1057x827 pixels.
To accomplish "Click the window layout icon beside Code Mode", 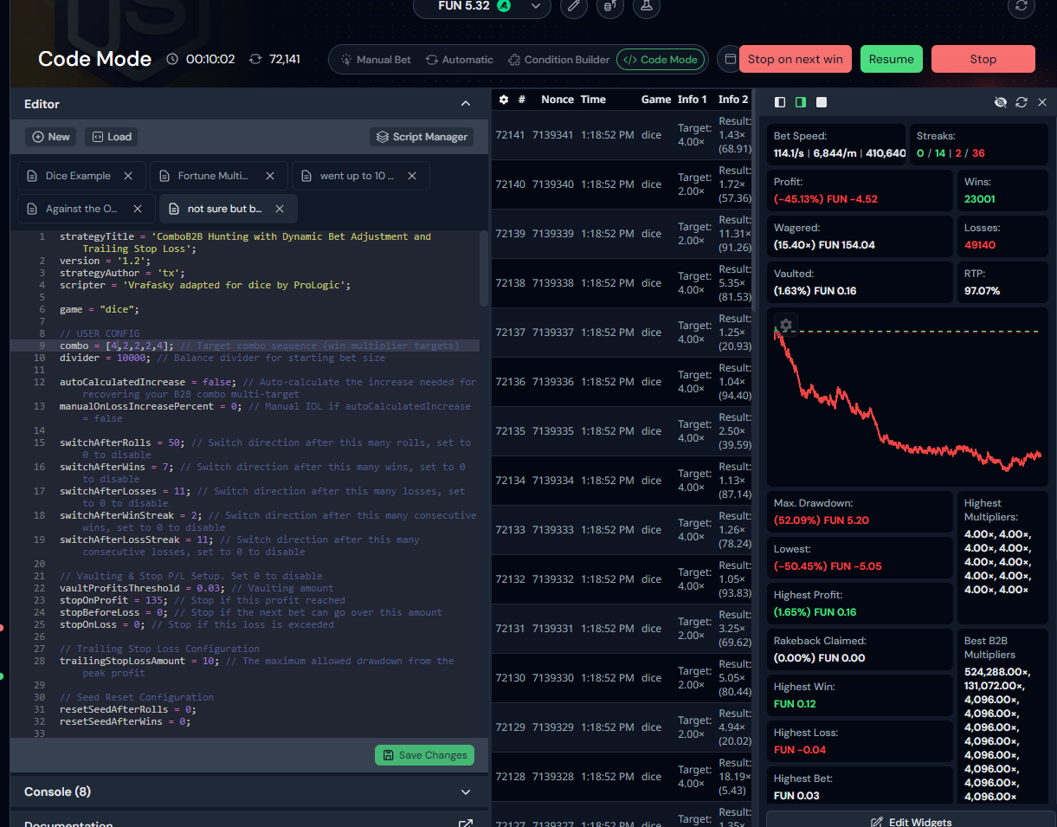I will [x=730, y=59].
